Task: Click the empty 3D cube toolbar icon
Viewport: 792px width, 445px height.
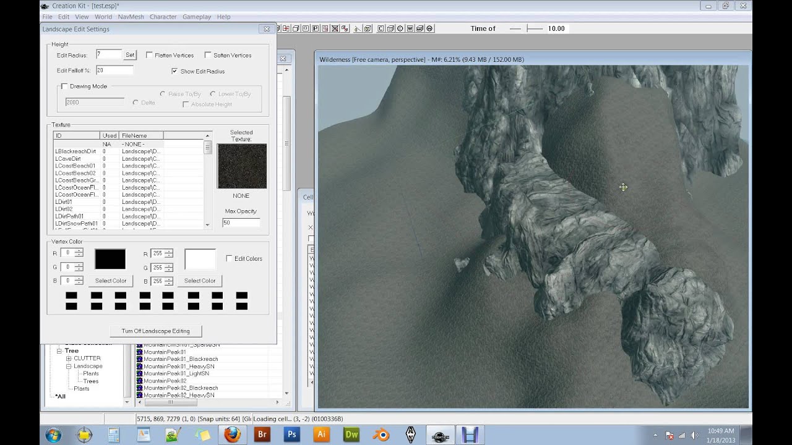Action: (x=296, y=28)
